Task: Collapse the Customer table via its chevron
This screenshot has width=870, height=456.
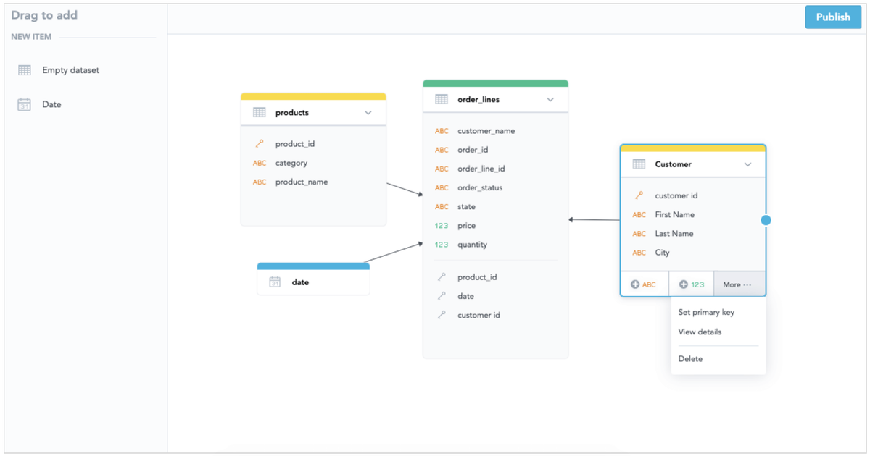Action: coord(747,164)
